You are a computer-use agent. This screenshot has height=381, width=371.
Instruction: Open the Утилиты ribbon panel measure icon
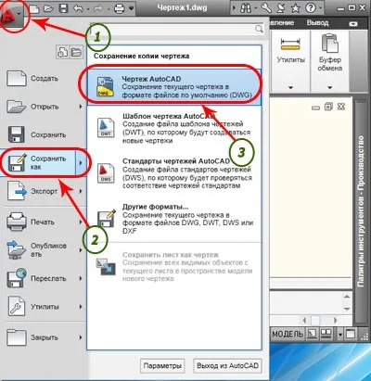(x=290, y=44)
